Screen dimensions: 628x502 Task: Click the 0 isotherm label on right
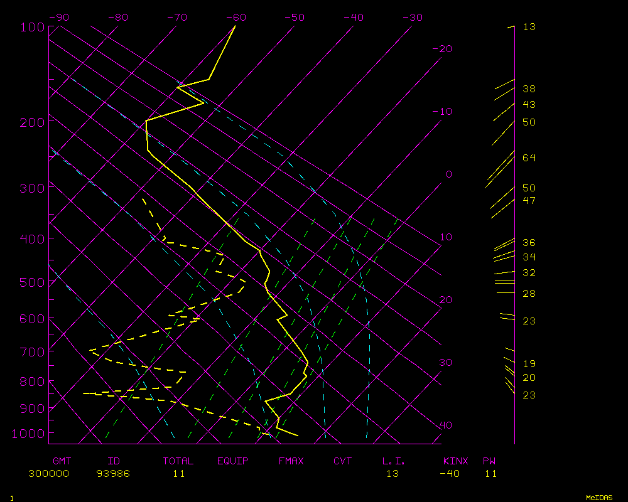pyautogui.click(x=448, y=174)
